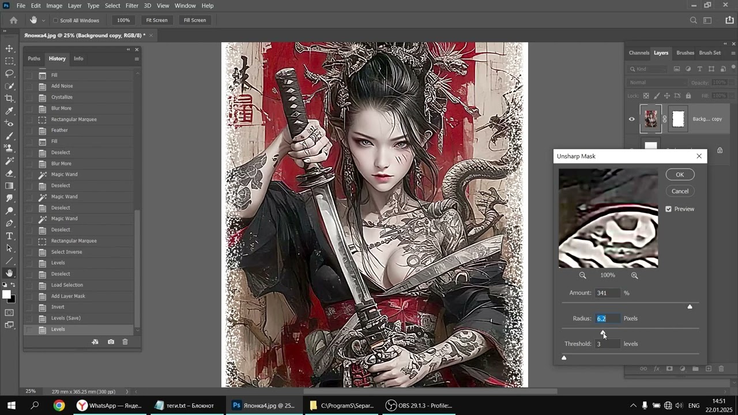This screenshot has width=738, height=415.
Task: Toggle history brush source for Levels state
Action: (x=29, y=329)
